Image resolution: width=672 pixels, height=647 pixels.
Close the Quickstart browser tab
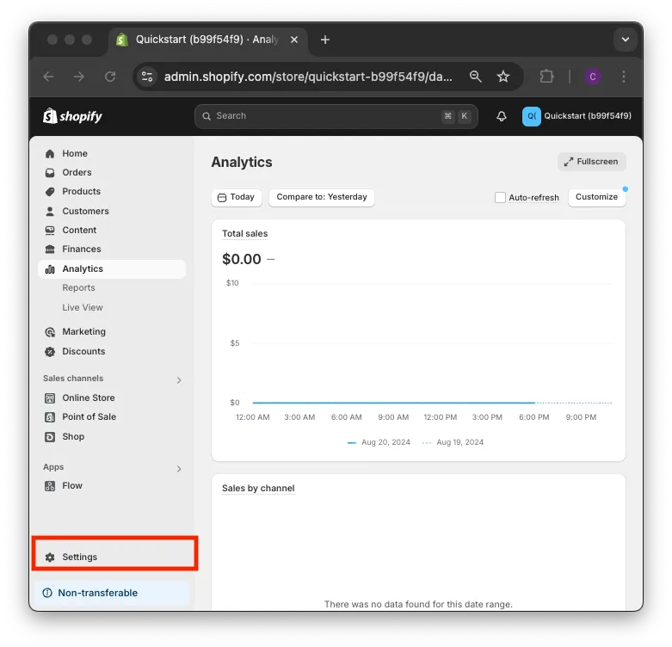pyautogui.click(x=294, y=40)
